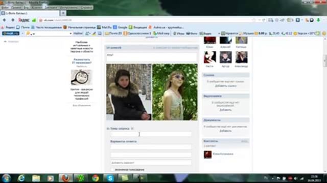This screenshot has height=183, width=327.
Task: Click the Yandex logo in navigation bar
Action: [x=24, y=20]
